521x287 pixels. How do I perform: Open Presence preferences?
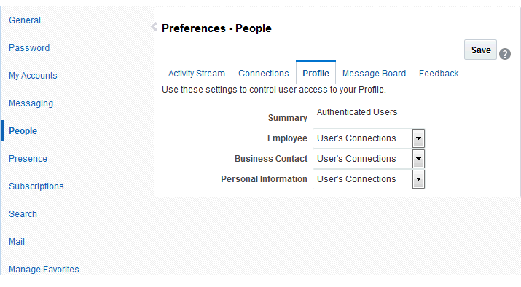click(28, 159)
